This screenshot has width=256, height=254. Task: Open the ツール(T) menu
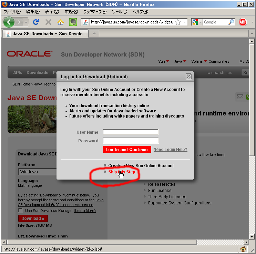(120, 12)
